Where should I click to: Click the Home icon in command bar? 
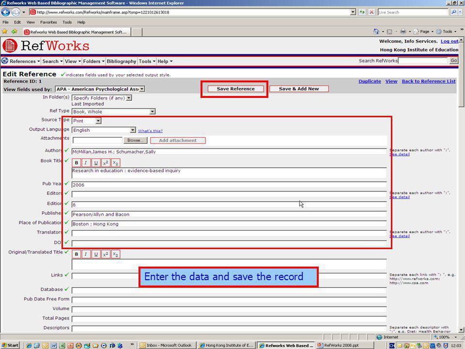pos(376,32)
